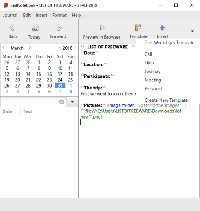200x211 pixels.
Task: Open the Template clipboard icon
Action: [x=138, y=28]
